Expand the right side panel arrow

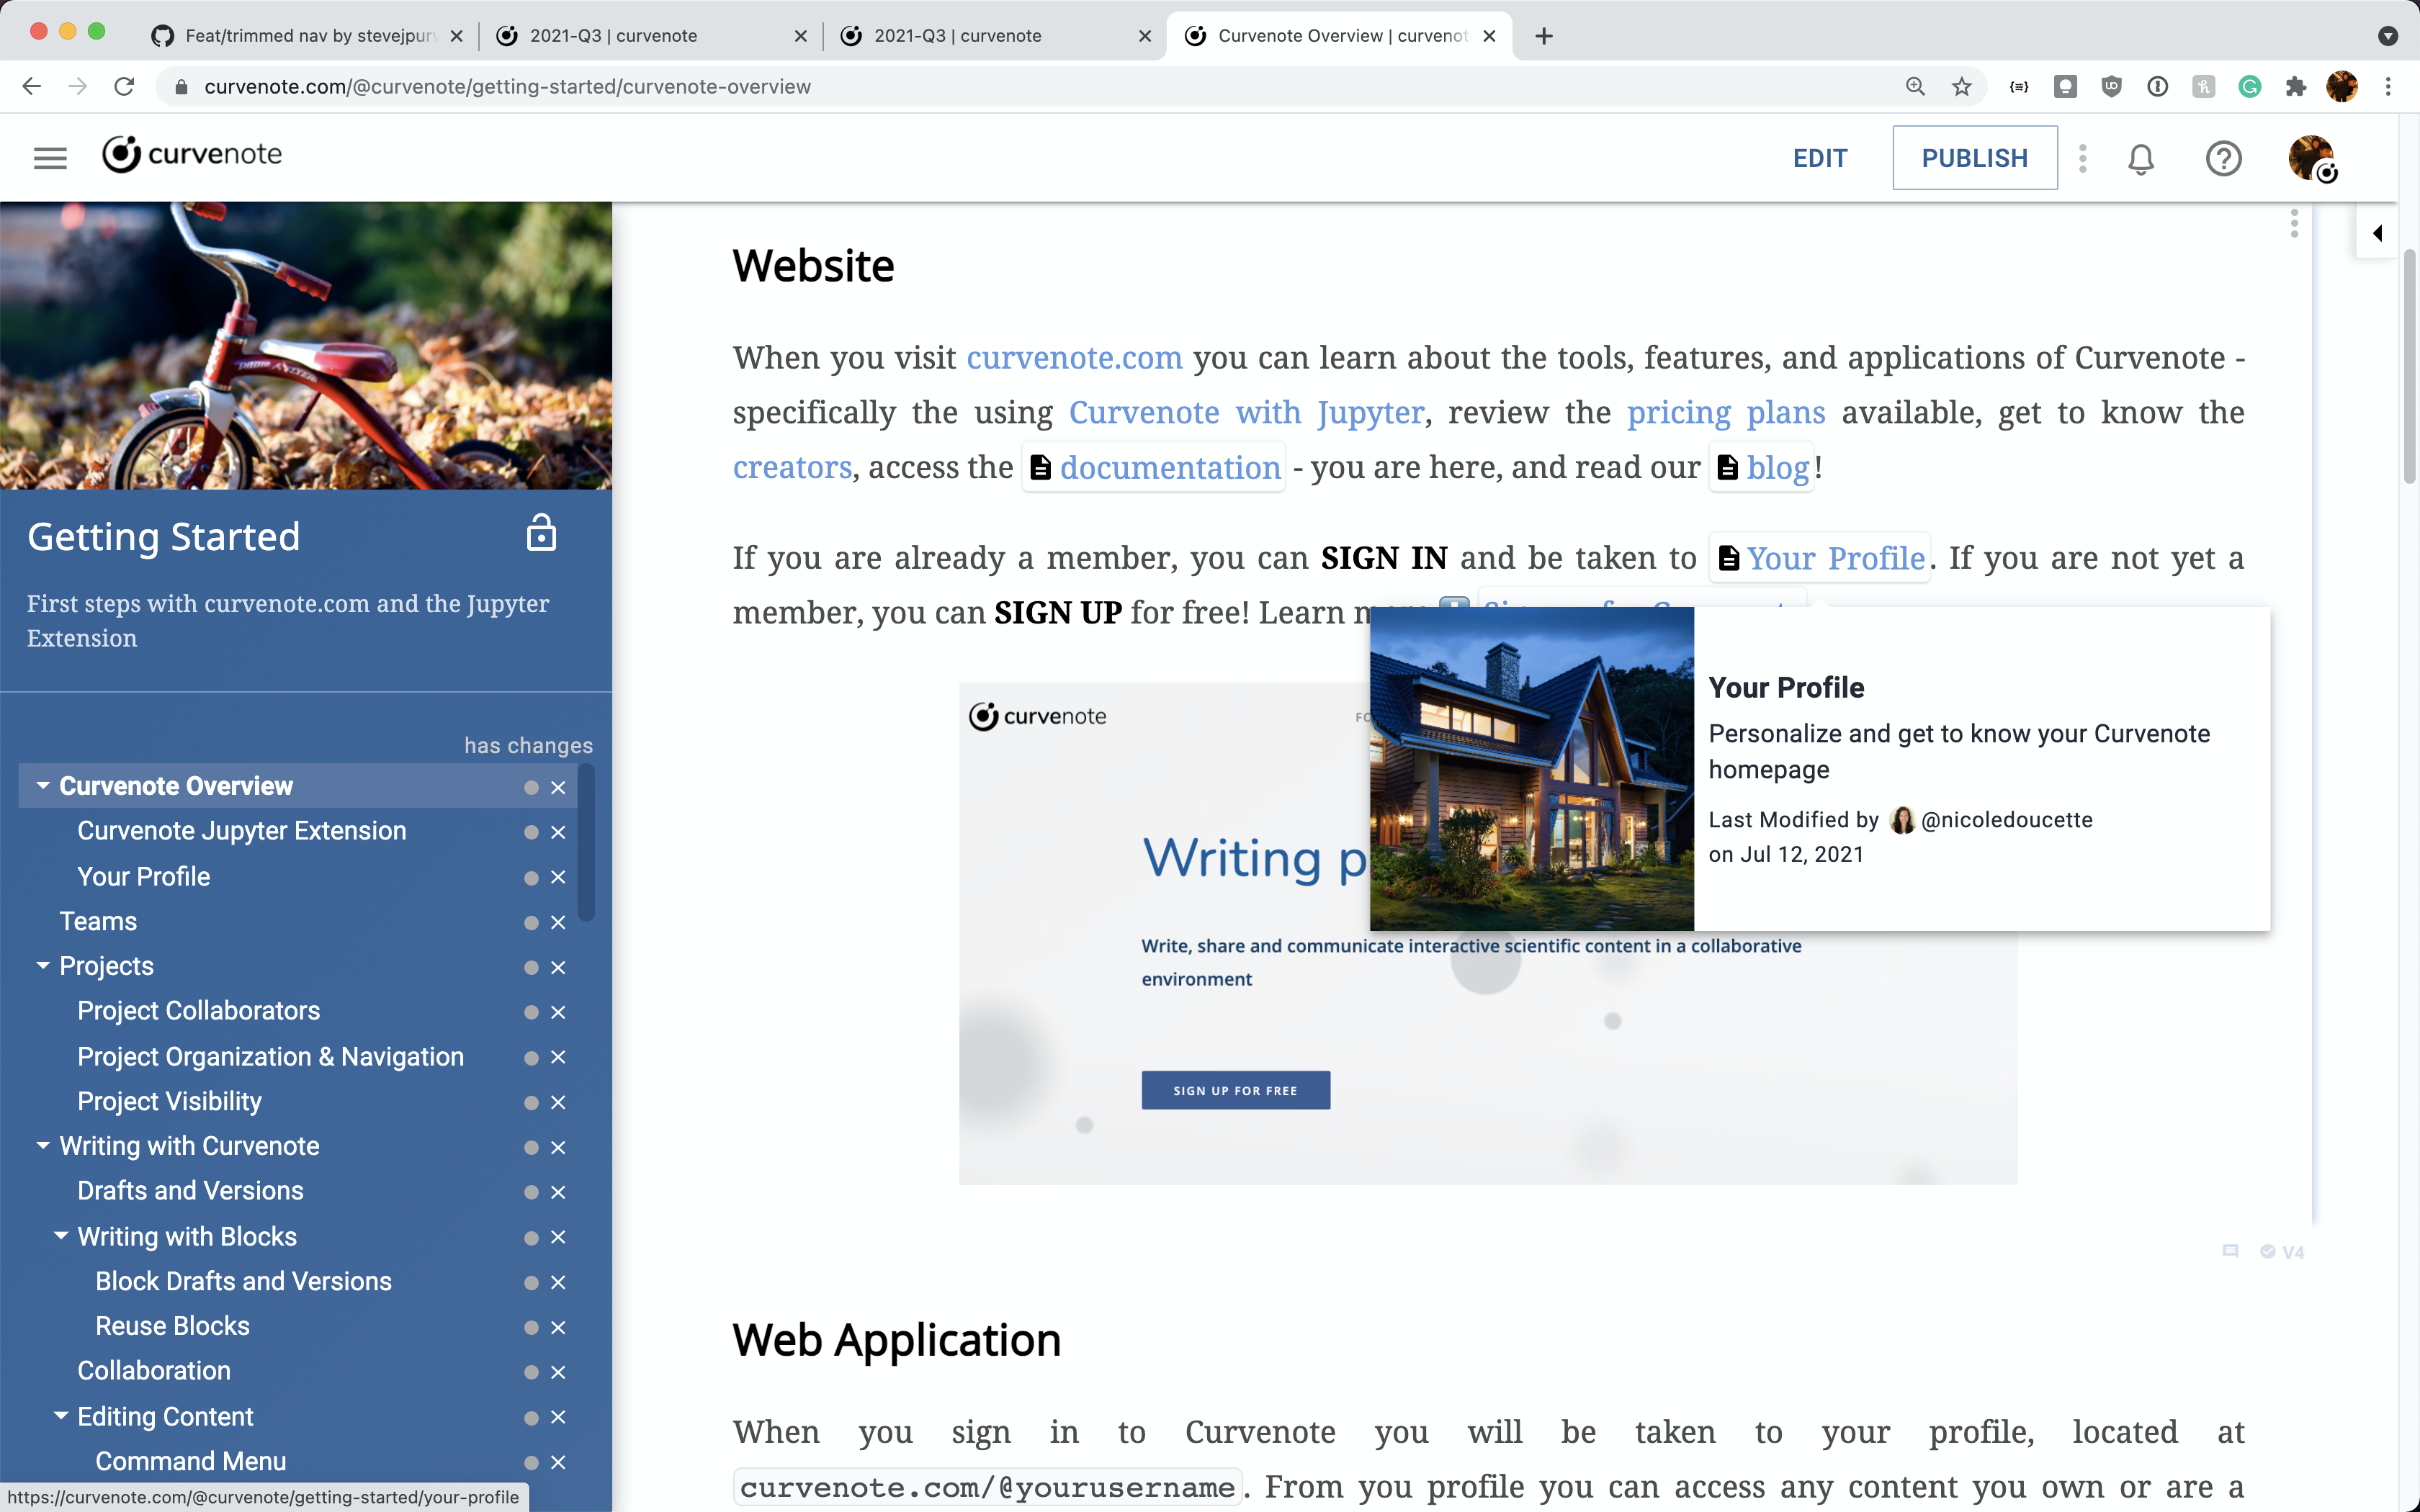2377,233
